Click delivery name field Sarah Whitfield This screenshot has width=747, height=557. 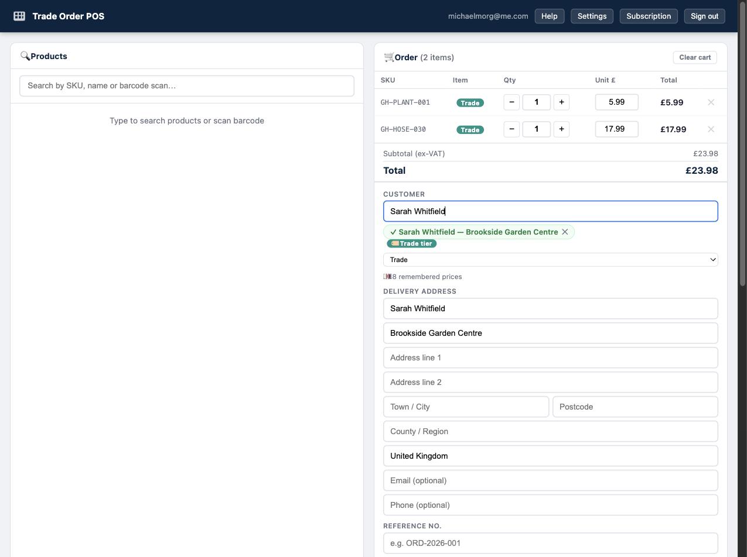[x=551, y=308]
